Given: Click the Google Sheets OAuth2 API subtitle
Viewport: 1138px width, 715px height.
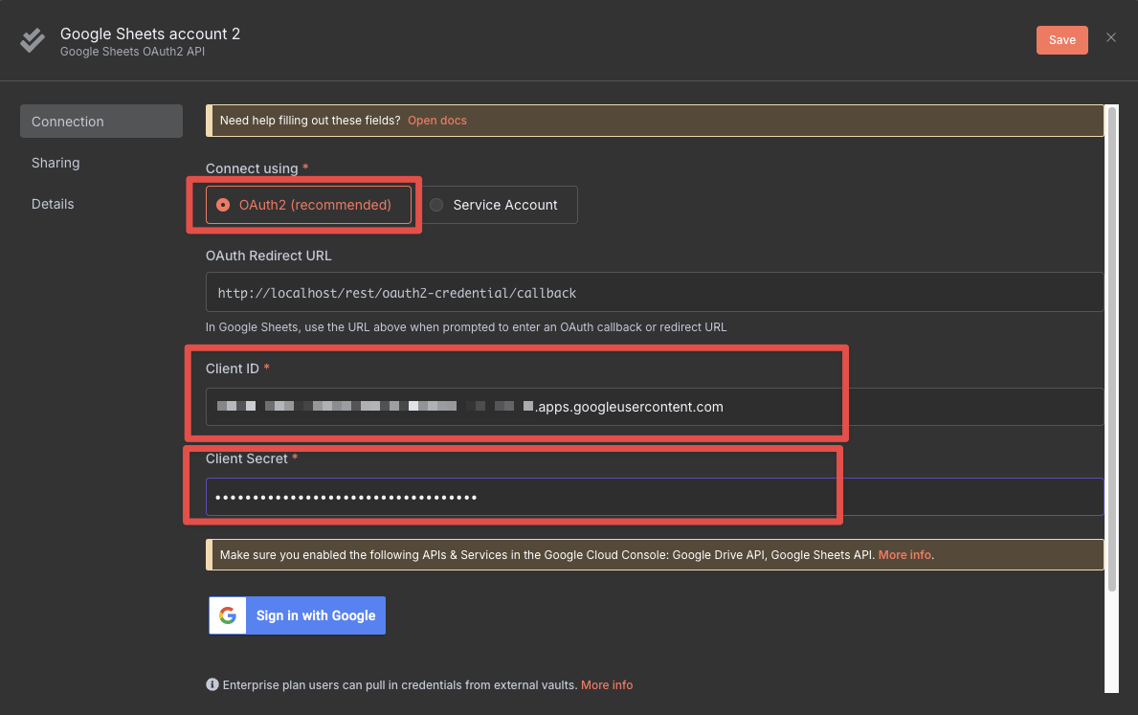Looking at the screenshot, I should click(133, 52).
